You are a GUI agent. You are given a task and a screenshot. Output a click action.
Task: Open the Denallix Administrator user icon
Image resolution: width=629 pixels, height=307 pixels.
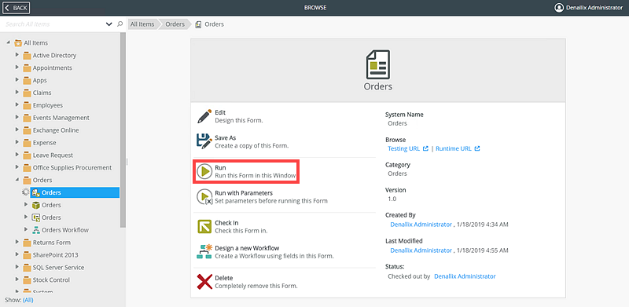559,8
